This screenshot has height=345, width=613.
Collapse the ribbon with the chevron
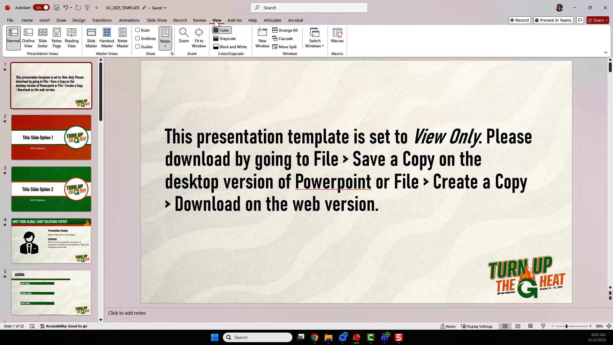[605, 52]
